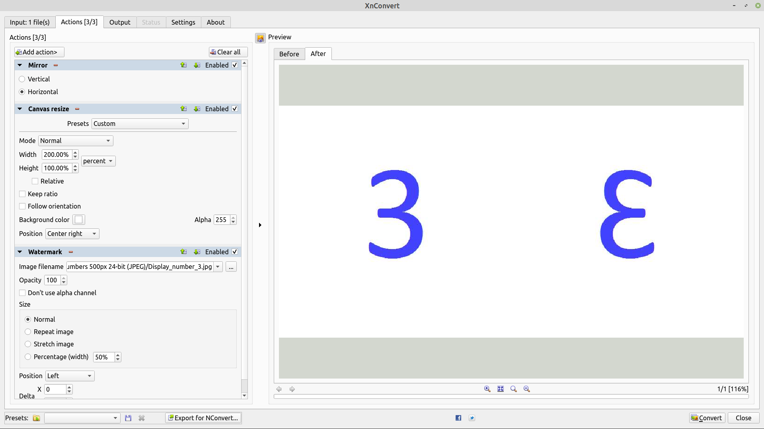Click the Add action button

[39, 52]
